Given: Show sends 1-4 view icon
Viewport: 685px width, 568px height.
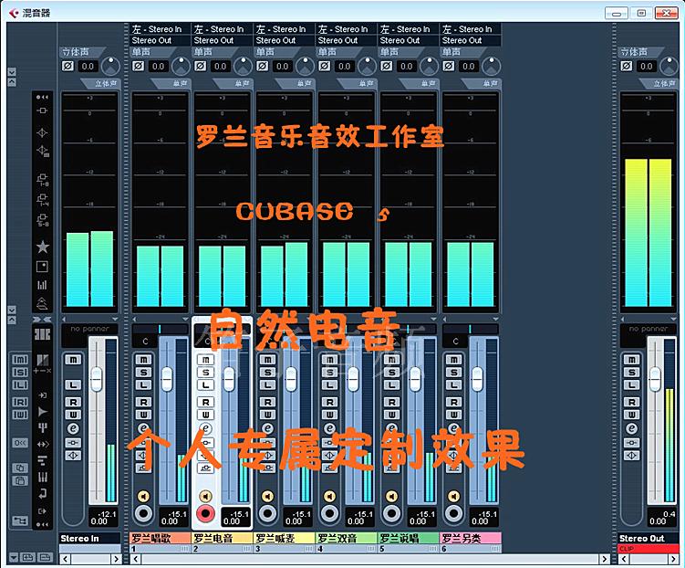Looking at the screenshot, I should tap(42, 199).
